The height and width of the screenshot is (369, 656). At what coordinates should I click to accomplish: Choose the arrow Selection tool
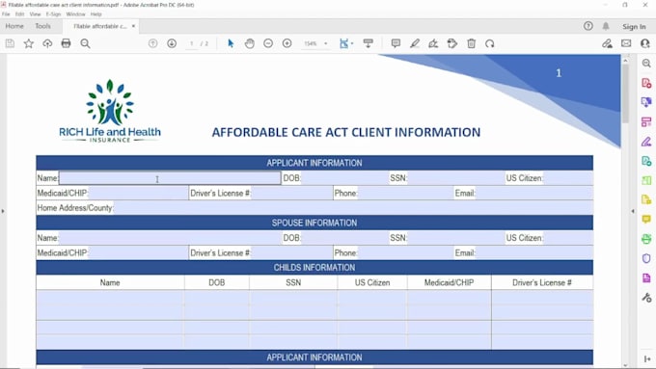click(x=231, y=43)
